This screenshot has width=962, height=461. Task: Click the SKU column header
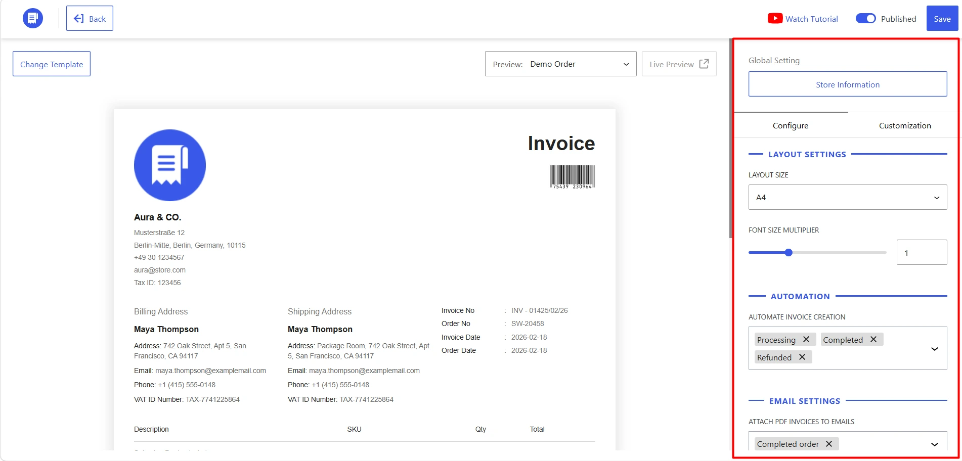354,429
